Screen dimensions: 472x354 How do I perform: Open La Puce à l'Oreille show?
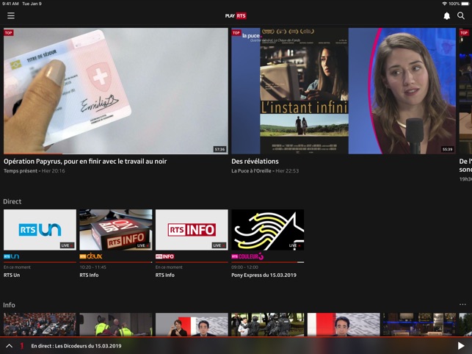point(251,171)
